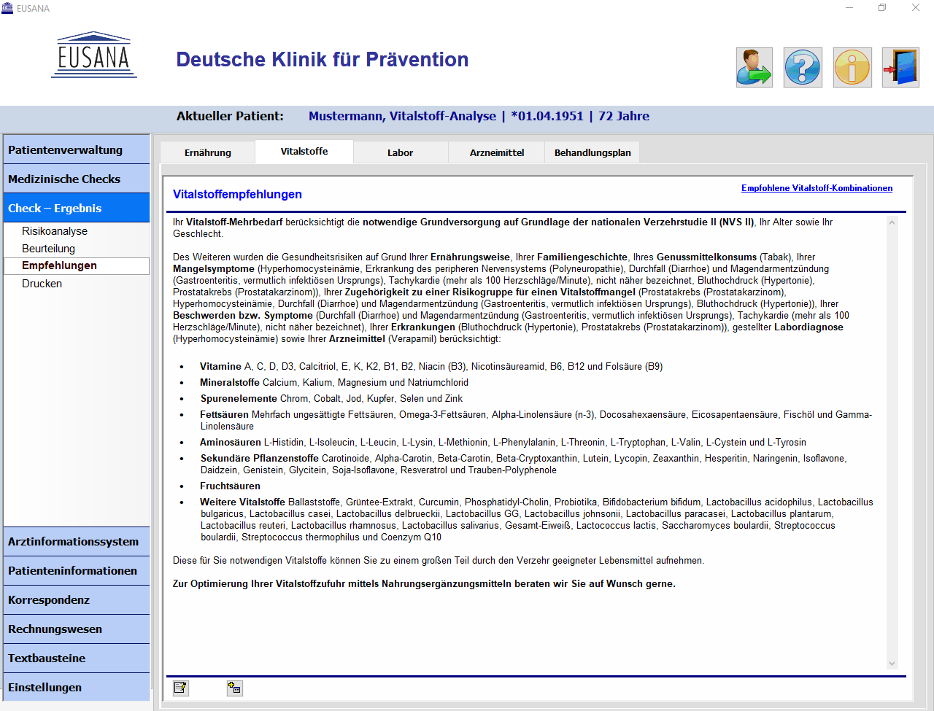The height and width of the screenshot is (711, 934).
Task: Select the Vitalstoffe tab
Action: click(x=304, y=151)
